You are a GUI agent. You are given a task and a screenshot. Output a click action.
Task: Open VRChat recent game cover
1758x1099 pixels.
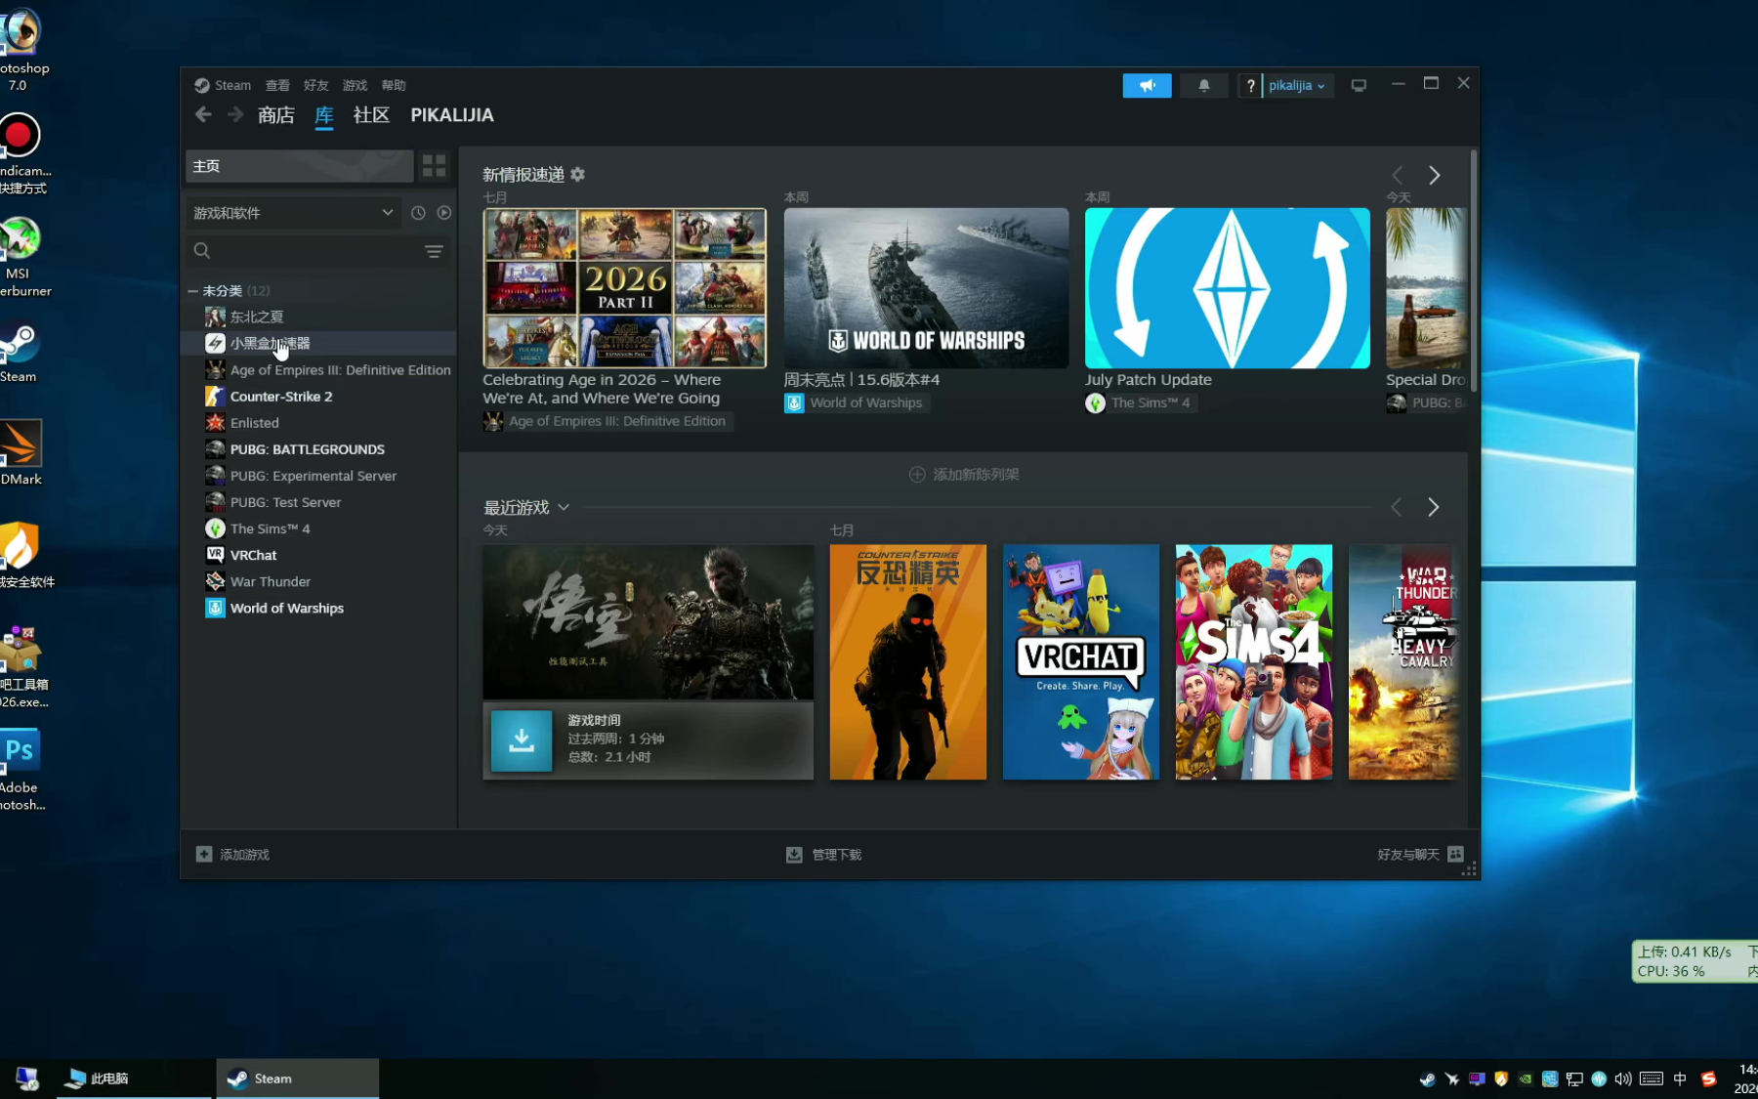[1081, 662]
